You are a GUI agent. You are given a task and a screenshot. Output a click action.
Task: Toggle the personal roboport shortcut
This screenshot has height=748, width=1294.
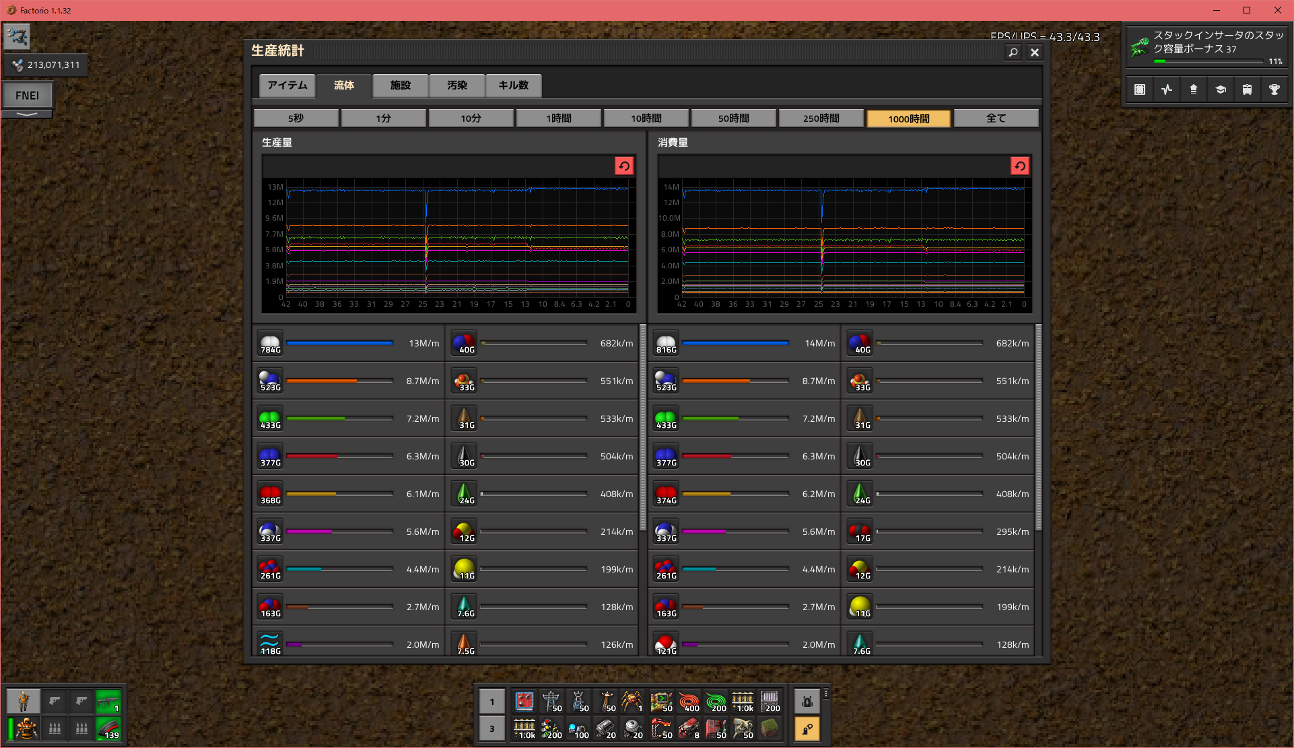[x=807, y=702]
